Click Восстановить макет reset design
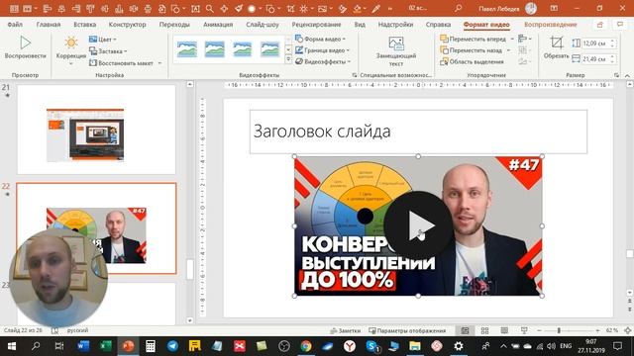The width and height of the screenshot is (634, 356). pos(122,63)
